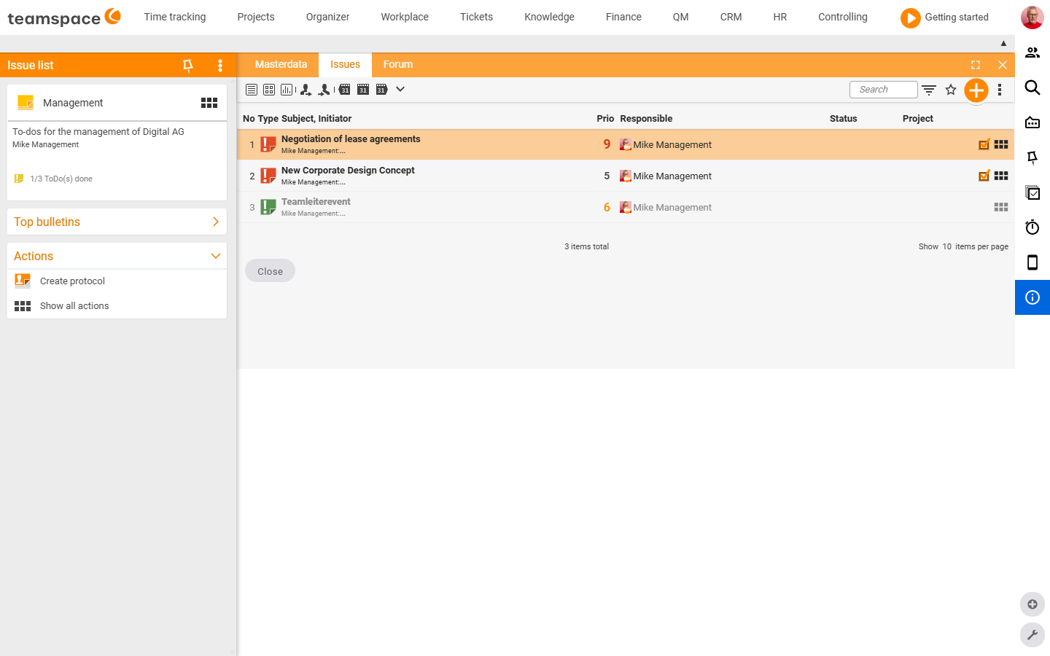Open the user profile avatar
The width and height of the screenshot is (1050, 656).
[x=1032, y=17]
